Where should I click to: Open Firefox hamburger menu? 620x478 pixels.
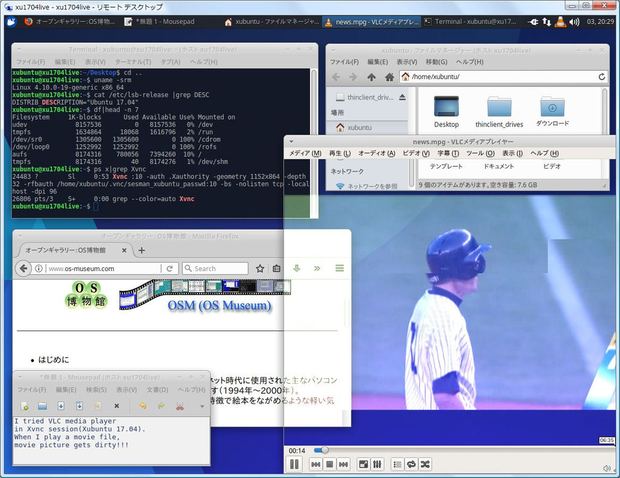(339, 269)
